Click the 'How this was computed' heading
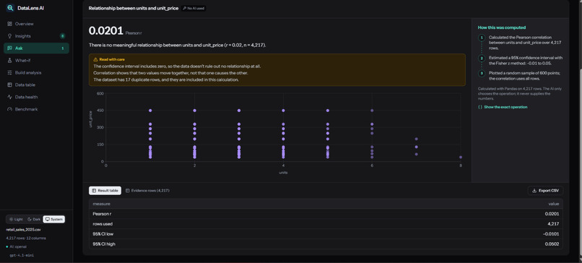The height and width of the screenshot is (263, 582). (501, 27)
